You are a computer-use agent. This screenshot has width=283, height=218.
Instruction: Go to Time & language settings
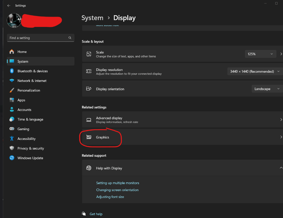point(30,119)
